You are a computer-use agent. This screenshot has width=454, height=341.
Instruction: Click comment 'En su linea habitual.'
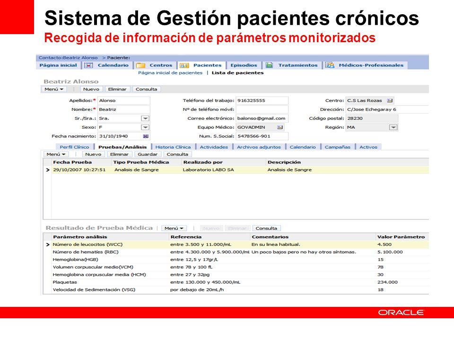[x=276, y=244]
